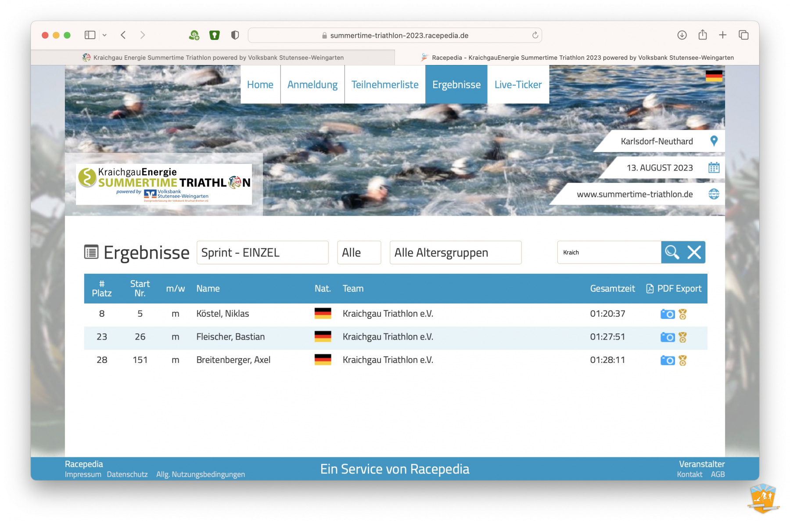
Task: Click the magnifier search icon button
Action: [x=672, y=252]
